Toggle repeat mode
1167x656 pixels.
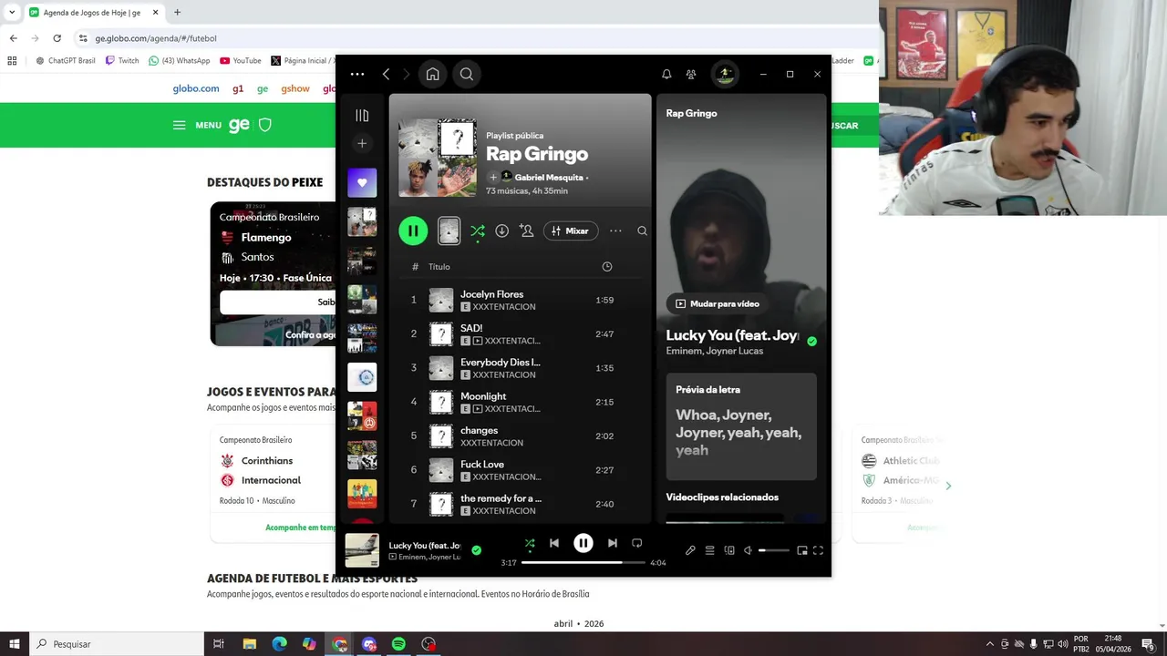(x=637, y=543)
